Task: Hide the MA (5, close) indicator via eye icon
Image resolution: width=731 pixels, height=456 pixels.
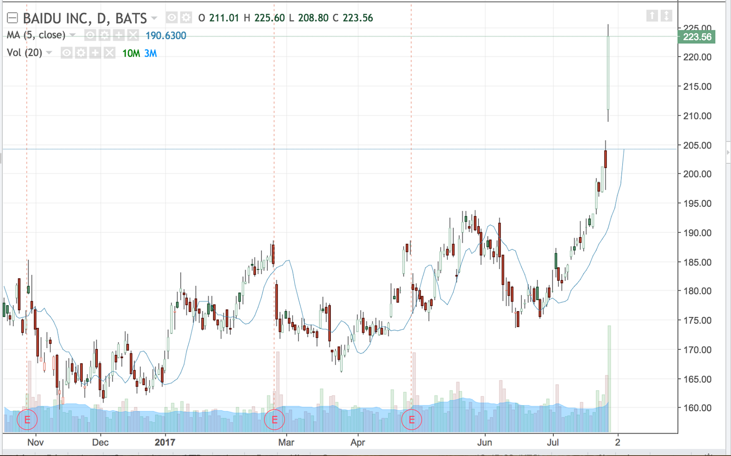Action: click(90, 35)
